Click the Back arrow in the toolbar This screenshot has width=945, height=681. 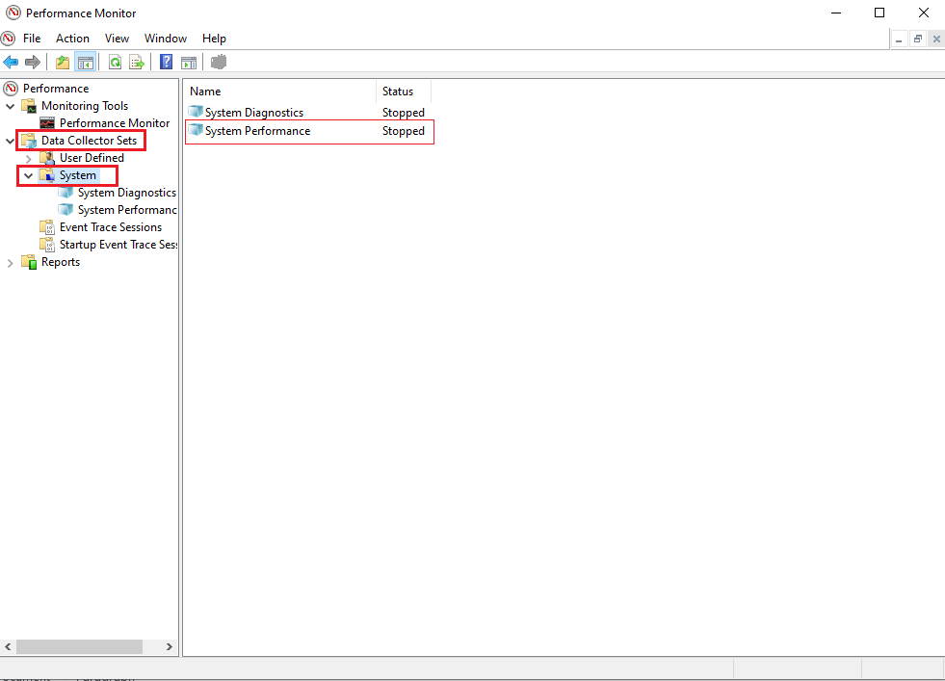11,62
